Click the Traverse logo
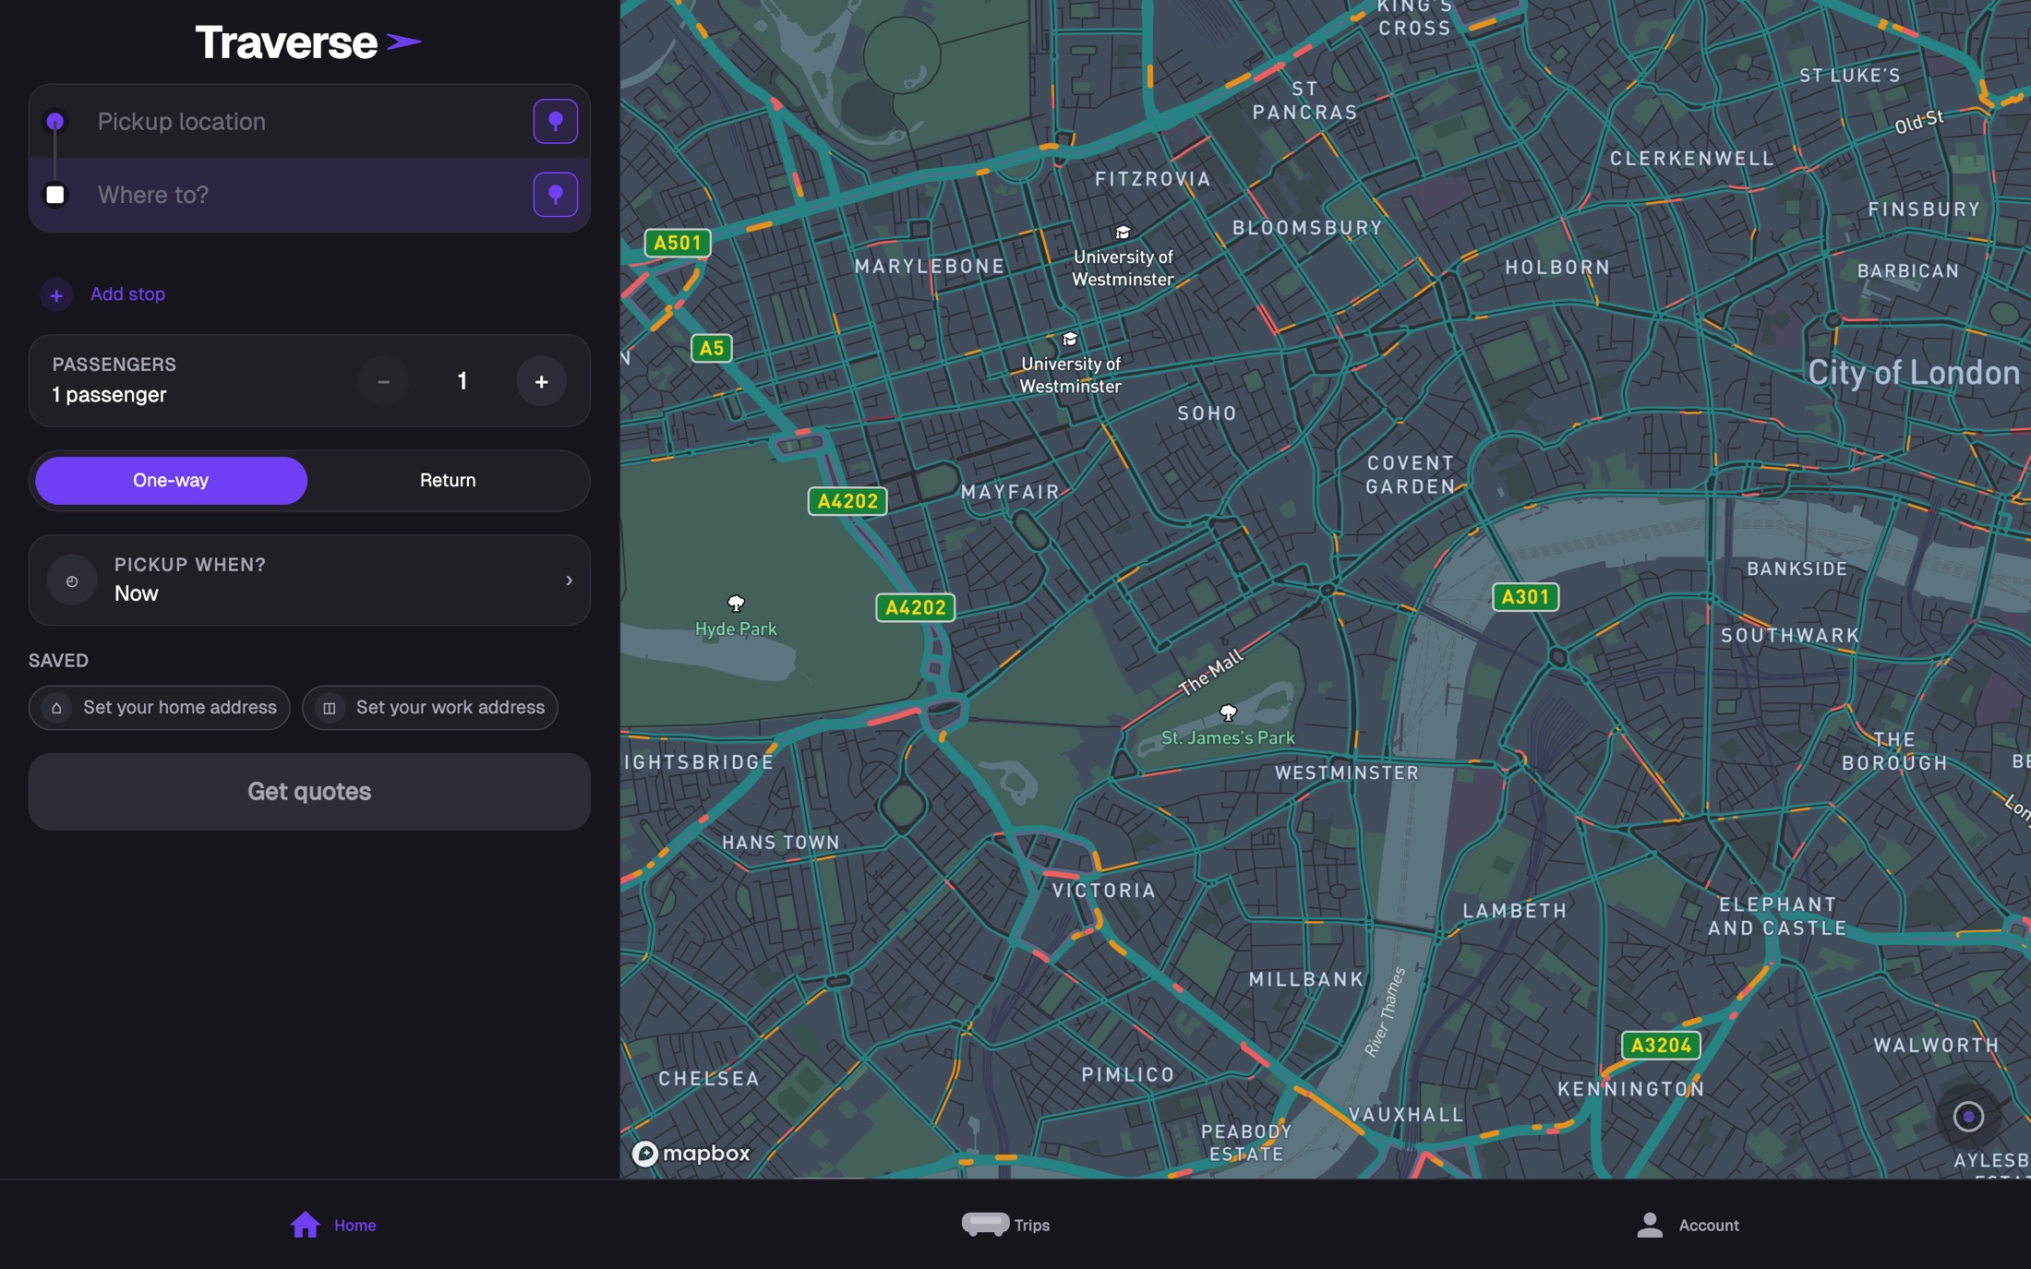2031x1269 pixels. coord(309,42)
